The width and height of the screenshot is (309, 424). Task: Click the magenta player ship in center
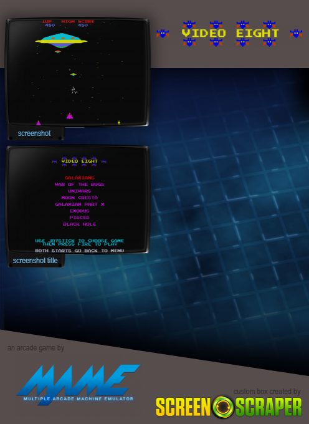tap(70, 116)
